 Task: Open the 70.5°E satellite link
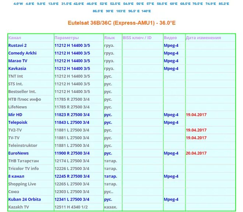click(x=197, y=4)
